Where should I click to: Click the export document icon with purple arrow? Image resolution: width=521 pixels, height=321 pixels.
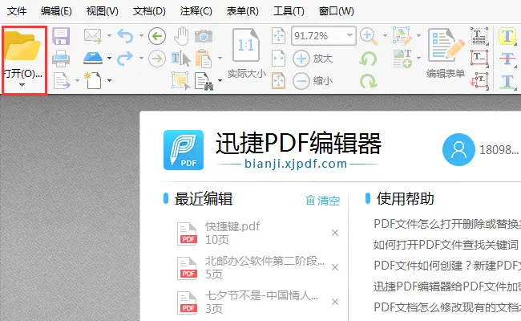[x=63, y=81]
